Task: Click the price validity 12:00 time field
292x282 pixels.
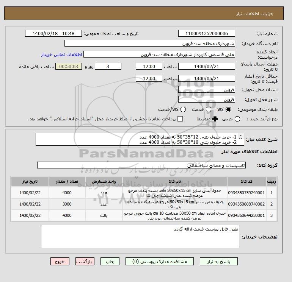Action: [149, 78]
